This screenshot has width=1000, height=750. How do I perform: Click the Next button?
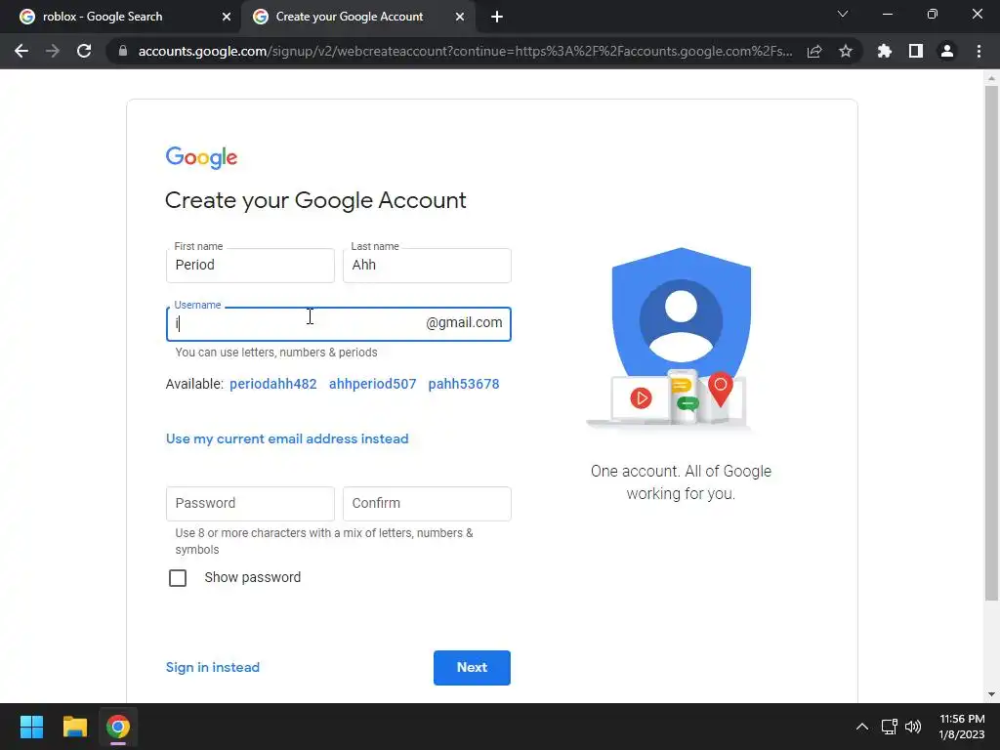[472, 668]
